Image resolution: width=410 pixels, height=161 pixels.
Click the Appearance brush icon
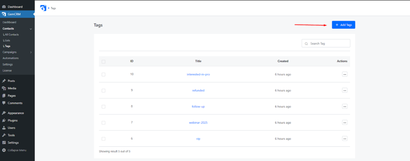(4, 113)
